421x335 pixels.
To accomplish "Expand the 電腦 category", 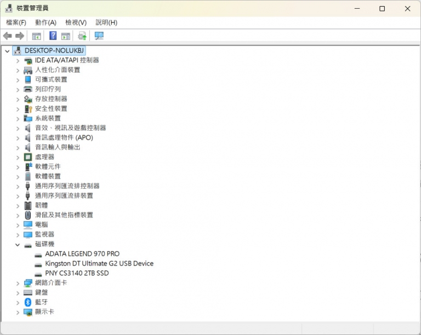I will pyautogui.click(x=18, y=225).
